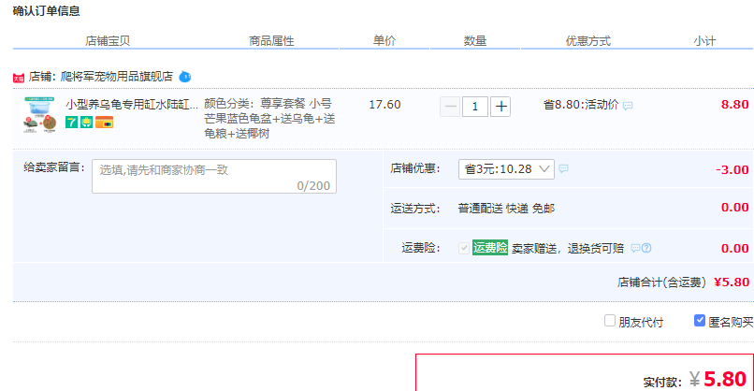
Task: Click the green 7-day return service icon
Action: [x=72, y=123]
